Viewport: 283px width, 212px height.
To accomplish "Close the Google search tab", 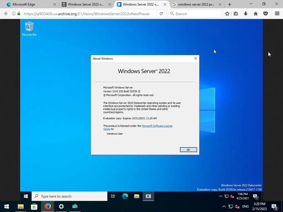I will tap(220, 4).
